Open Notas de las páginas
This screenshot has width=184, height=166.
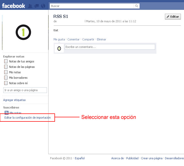pyautogui.click(x=22, y=67)
